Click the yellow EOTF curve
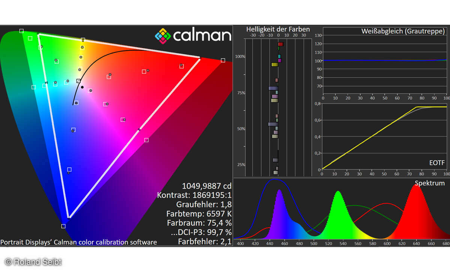This screenshot has width=450, height=270. pyautogui.click(x=385, y=127)
